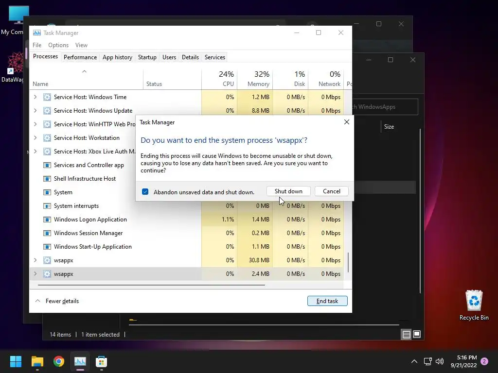Sort by the Disk column header
This screenshot has height=373, width=498.
click(x=291, y=79)
